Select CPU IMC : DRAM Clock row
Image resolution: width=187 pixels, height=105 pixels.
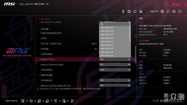[51, 44]
